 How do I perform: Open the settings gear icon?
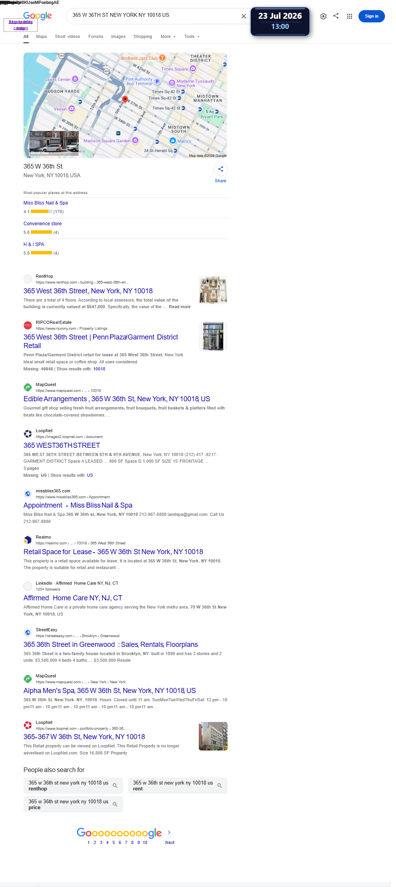(323, 16)
